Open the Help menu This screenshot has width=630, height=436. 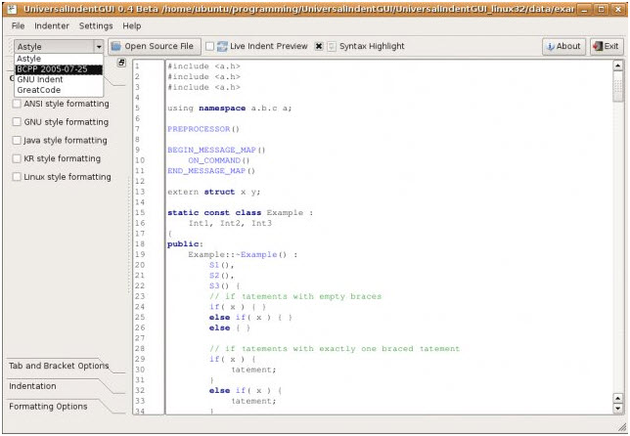click(132, 26)
